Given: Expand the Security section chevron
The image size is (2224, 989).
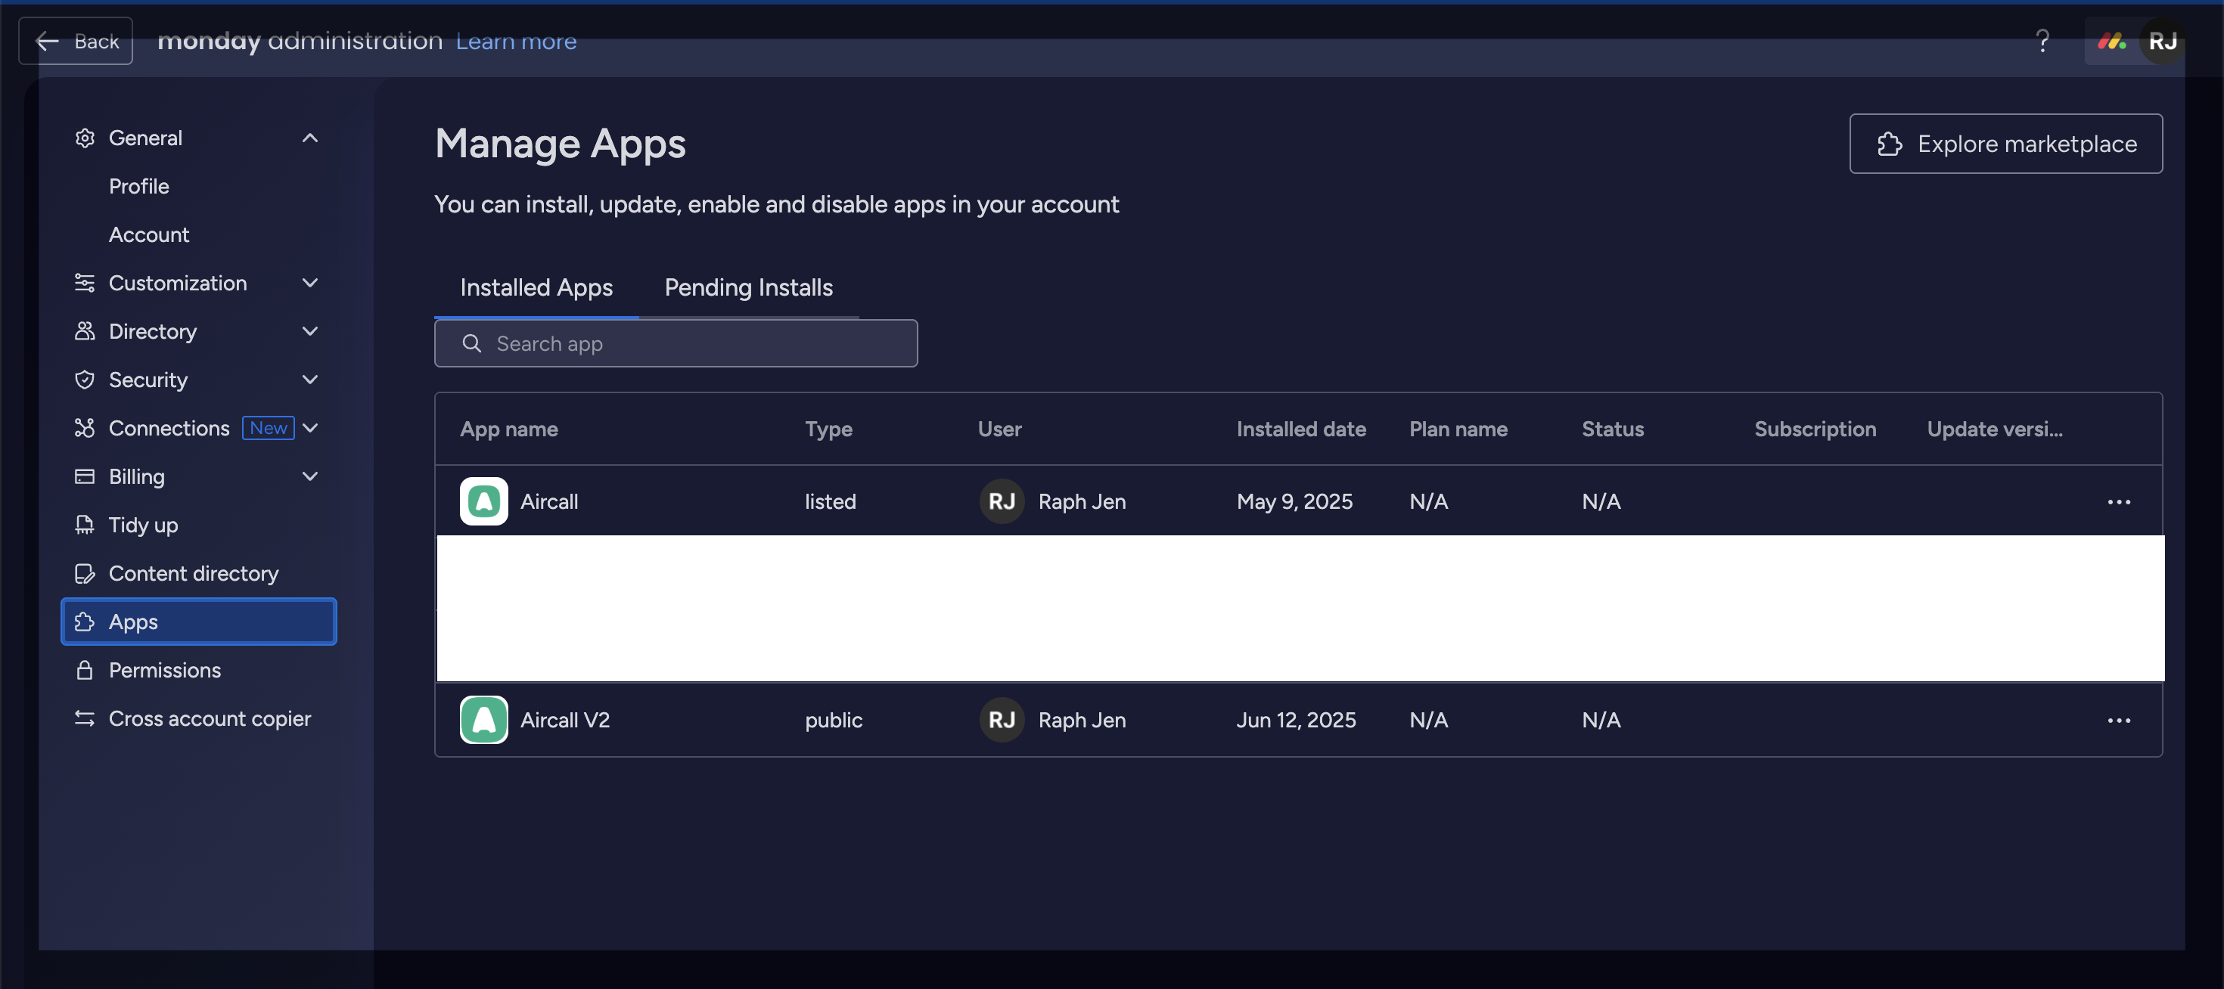Looking at the screenshot, I should tap(310, 380).
